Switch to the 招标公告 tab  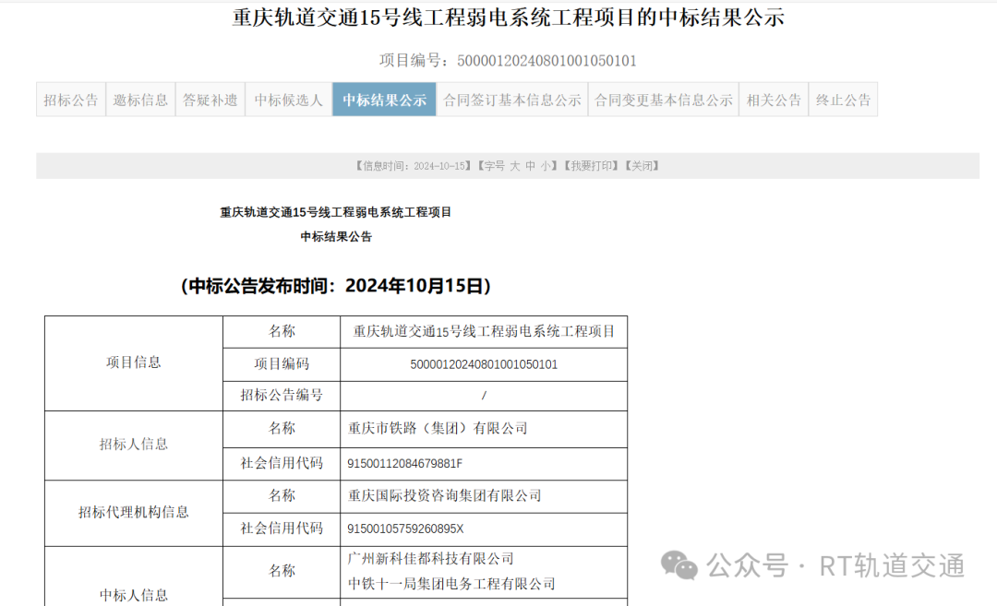point(70,99)
